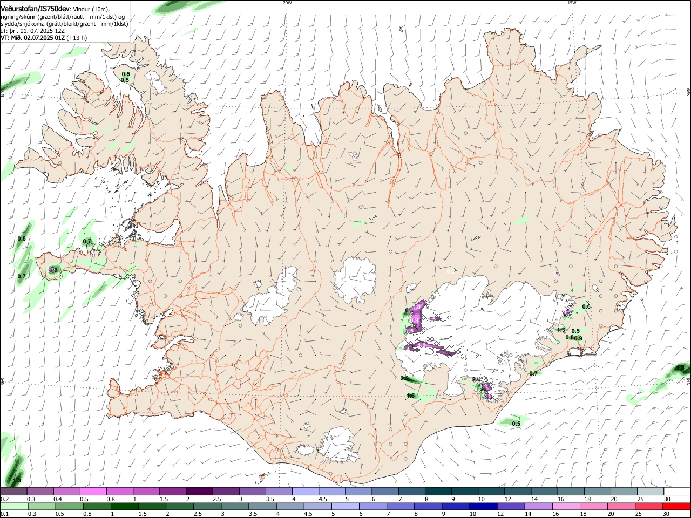This screenshot has width=691, height=518.
Task: Click the 'IT: þri. 01. 07. 2025 12Z' initial time
Action: (32, 31)
